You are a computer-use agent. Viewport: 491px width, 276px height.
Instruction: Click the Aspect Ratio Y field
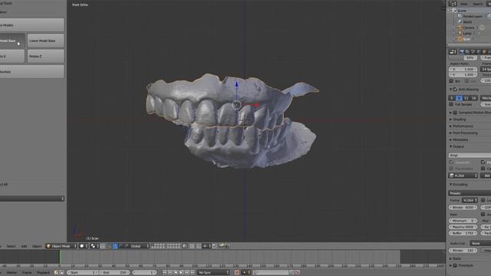pyautogui.click(x=463, y=75)
